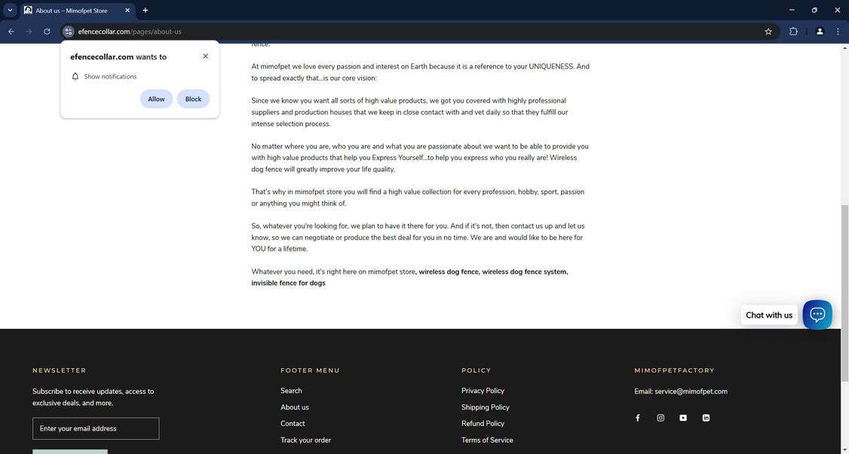The image size is (849, 454).
Task: Dismiss the notification permission popup
Action: 205,57
